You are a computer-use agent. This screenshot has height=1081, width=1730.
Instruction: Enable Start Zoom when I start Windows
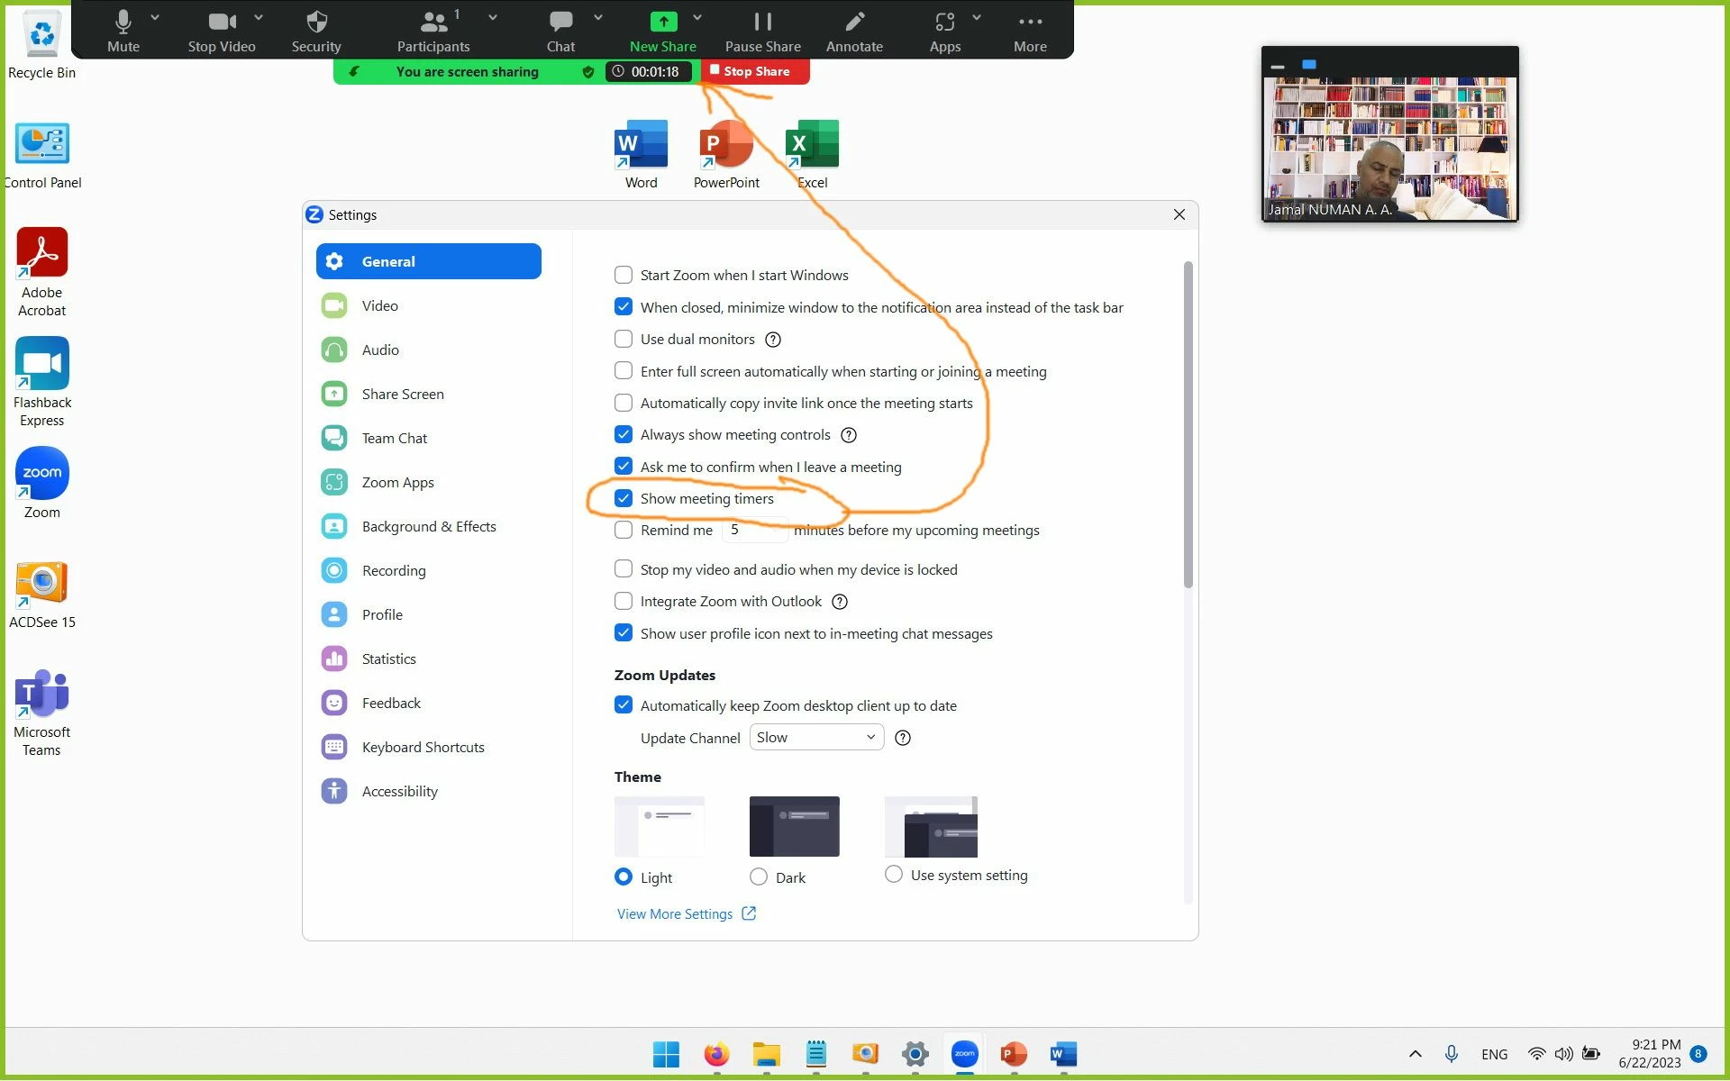(624, 275)
